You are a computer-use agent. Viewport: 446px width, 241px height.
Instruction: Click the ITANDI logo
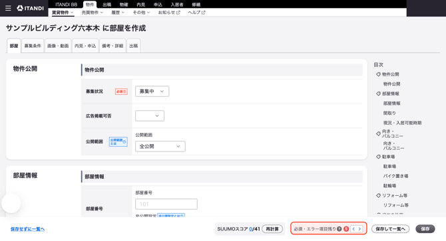pyautogui.click(x=30, y=8)
